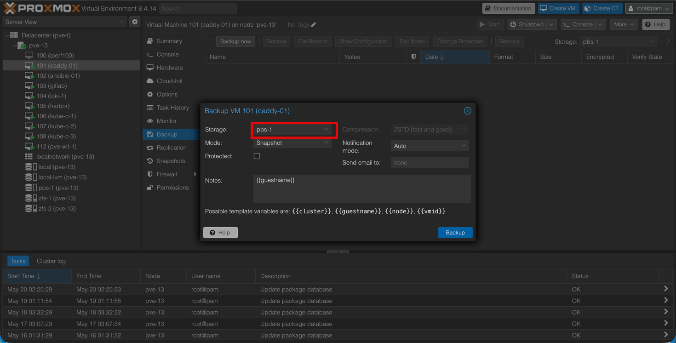Open Summary panel for VM 101
Image resolution: width=676 pixels, height=343 pixels.
169,41
